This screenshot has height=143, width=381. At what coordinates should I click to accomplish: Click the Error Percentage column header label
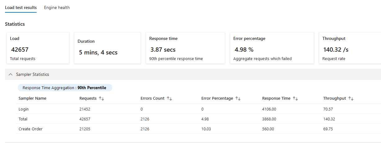(x=217, y=98)
